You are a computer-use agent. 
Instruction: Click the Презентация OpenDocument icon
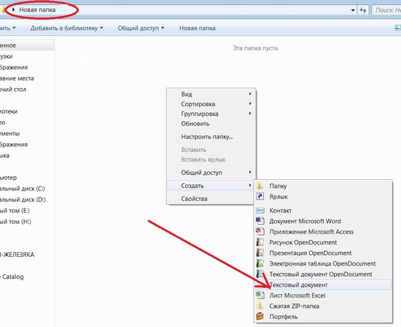point(261,253)
